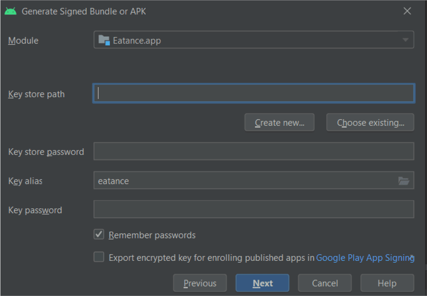Viewport: 427px width, 296px height.
Task: Click the module folder icon beside Eatance.app
Action: coord(104,40)
